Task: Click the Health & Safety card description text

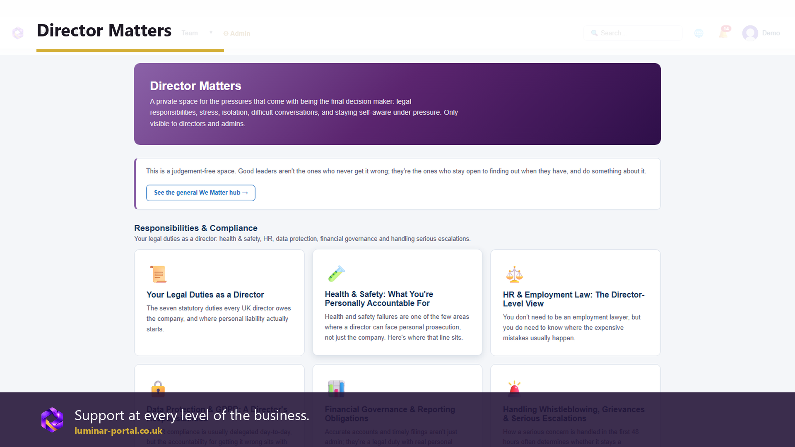Action: [x=397, y=327]
